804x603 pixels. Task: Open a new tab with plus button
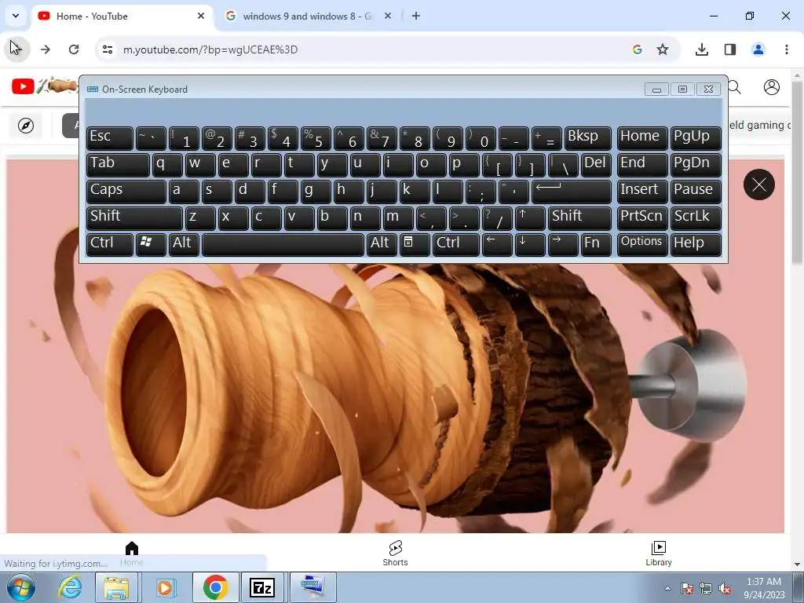416,16
